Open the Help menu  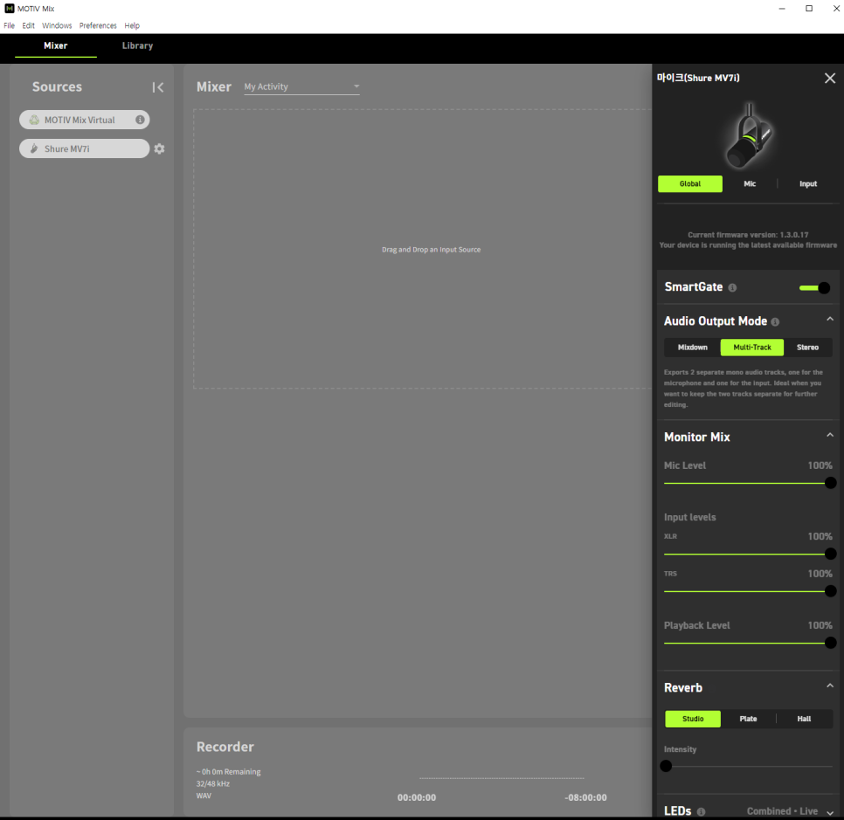point(132,25)
